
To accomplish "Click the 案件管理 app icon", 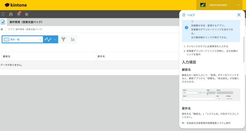I will click(3, 22).
